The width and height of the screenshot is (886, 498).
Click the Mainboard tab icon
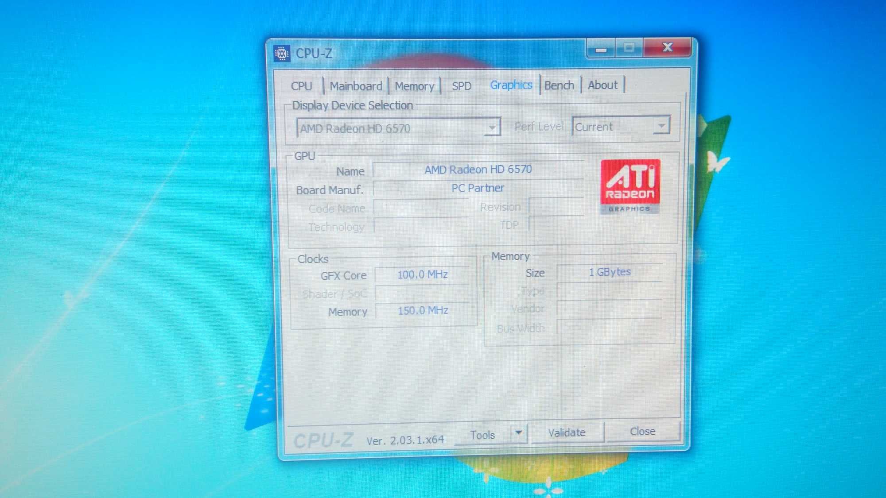click(x=354, y=85)
